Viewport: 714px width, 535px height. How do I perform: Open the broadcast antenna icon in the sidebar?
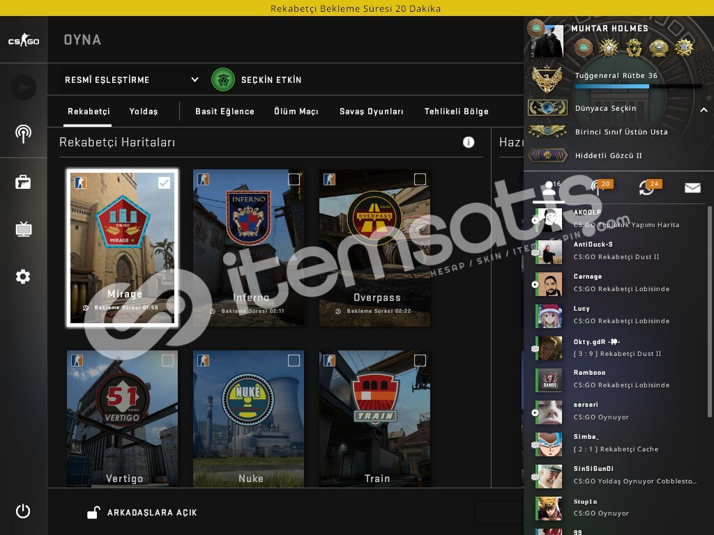point(23,134)
